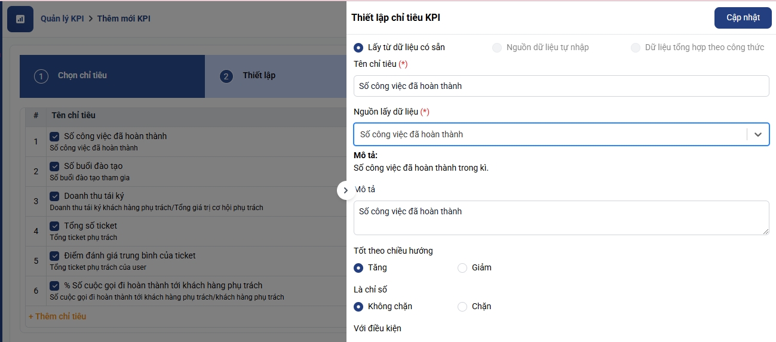Click "+ Thêm chỉ tiêu" link
The width and height of the screenshot is (776, 342).
pyautogui.click(x=57, y=316)
